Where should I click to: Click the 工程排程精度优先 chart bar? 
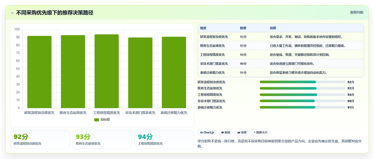[107, 71]
